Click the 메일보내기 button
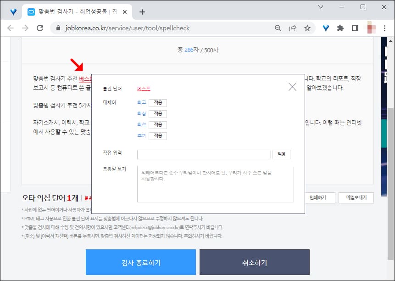 point(357,197)
